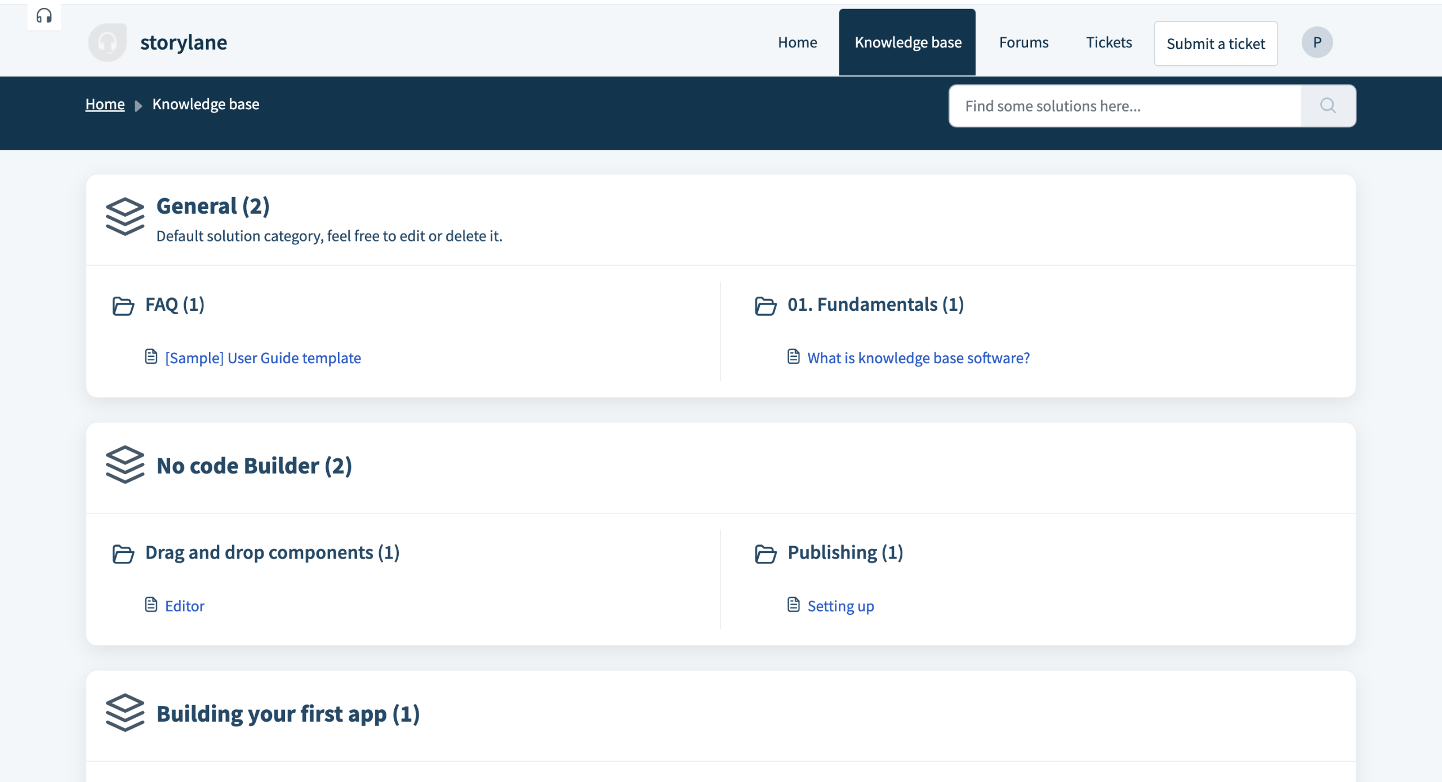Open What is knowledge base software article
The height and width of the screenshot is (782, 1442).
pyautogui.click(x=919, y=358)
